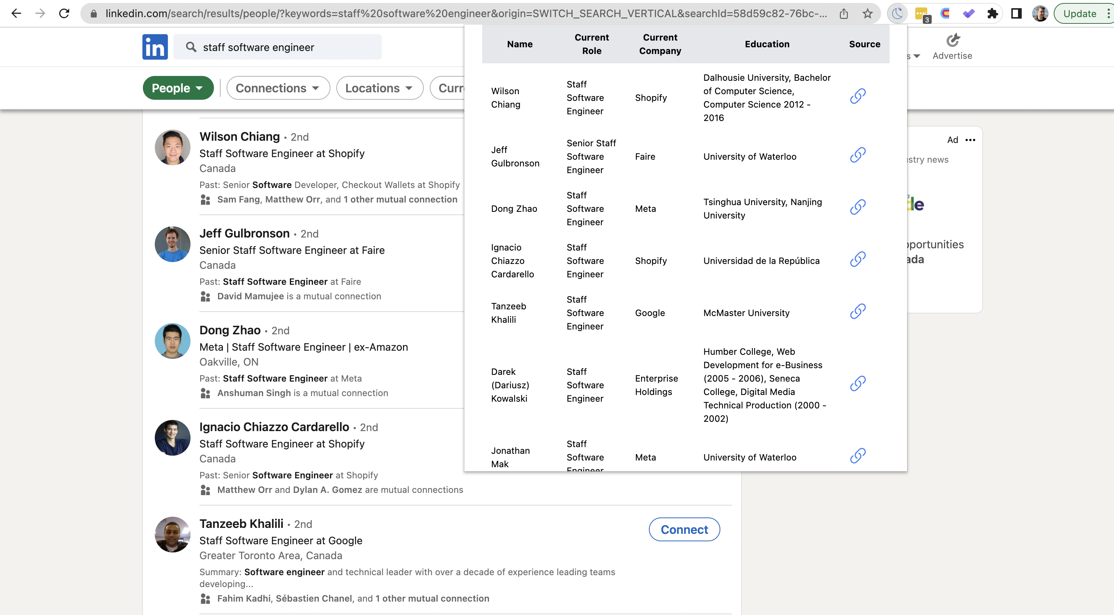The width and height of the screenshot is (1114, 615).
Task: Click the Advertise icon
Action: (953, 40)
